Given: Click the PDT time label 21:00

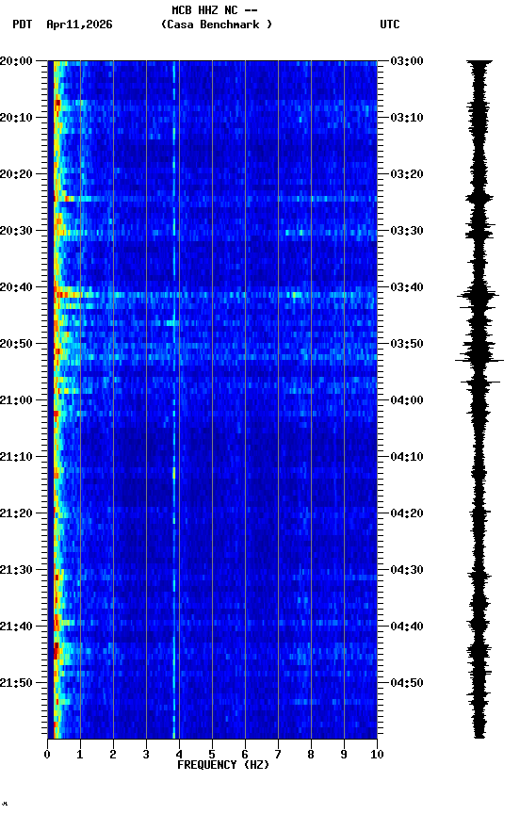Looking at the screenshot, I should [16, 400].
